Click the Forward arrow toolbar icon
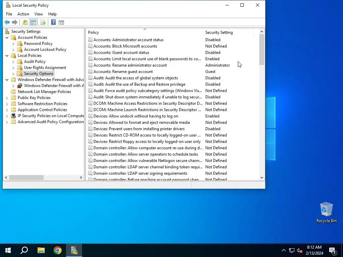This screenshot has height=257, width=343. coord(15,22)
